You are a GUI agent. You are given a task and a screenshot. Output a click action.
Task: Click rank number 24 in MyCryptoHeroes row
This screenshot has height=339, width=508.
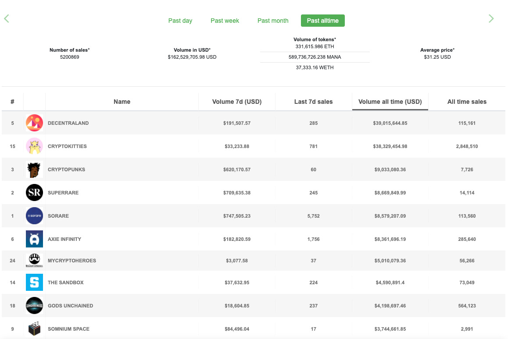pyautogui.click(x=13, y=261)
